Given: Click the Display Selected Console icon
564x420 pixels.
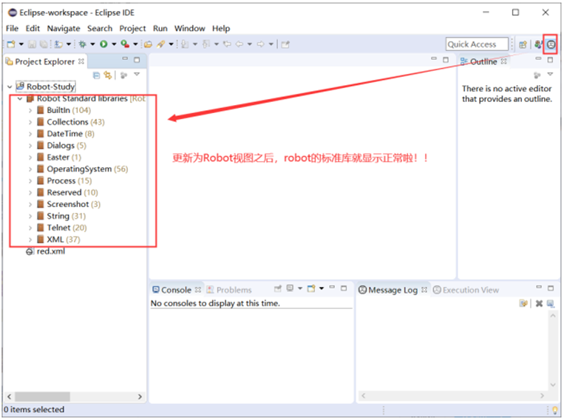Looking at the screenshot, I should tap(290, 288).
